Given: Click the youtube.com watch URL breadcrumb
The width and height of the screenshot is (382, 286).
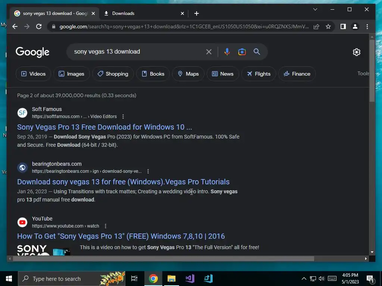Looking at the screenshot, I should click(66, 226).
